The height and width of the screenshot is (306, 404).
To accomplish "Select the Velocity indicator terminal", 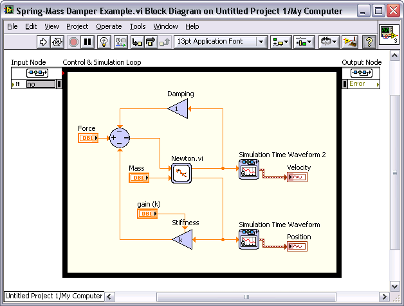I will pyautogui.click(x=297, y=177).
